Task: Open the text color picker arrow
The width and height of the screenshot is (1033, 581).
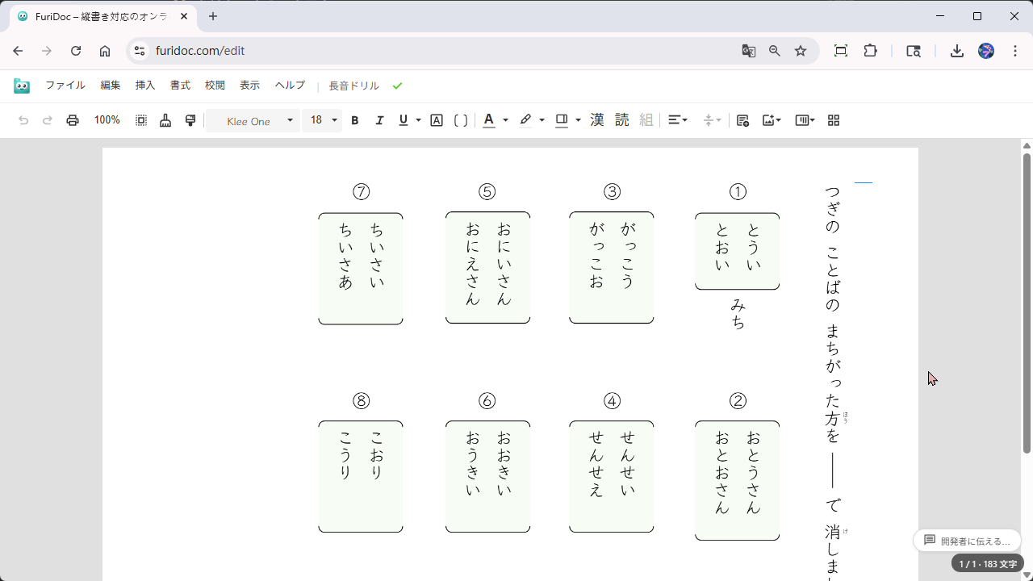Action: (505, 120)
